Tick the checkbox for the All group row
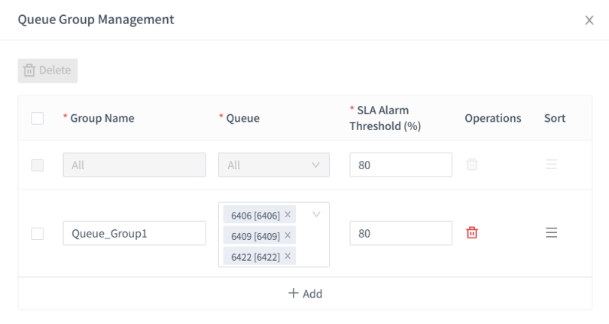The height and width of the screenshot is (324, 609). pos(37,165)
